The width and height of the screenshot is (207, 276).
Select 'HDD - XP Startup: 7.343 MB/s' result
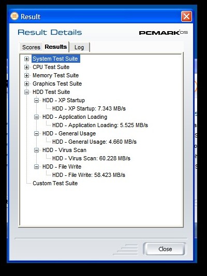[89, 108]
